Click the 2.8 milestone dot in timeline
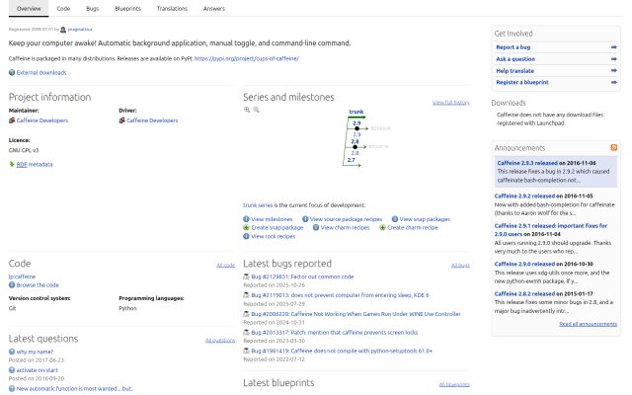Image resolution: width=632 pixels, height=395 pixels. (x=355, y=147)
